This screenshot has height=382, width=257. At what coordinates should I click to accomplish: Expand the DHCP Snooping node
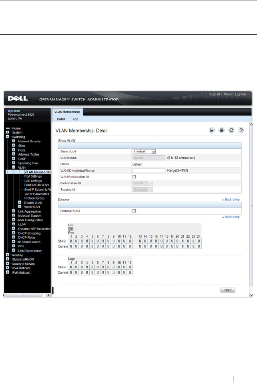point(14,233)
